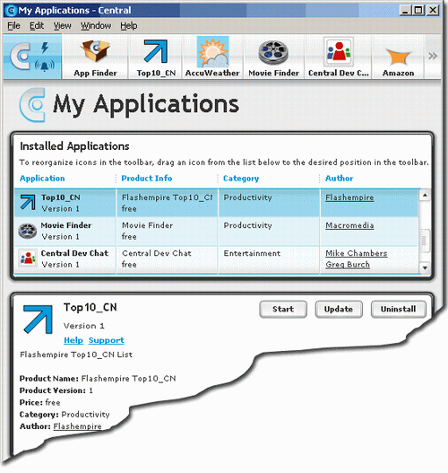Image resolution: width=448 pixels, height=473 pixels.
Task: Click the Central console C logo in toolbar
Action: 21,57
